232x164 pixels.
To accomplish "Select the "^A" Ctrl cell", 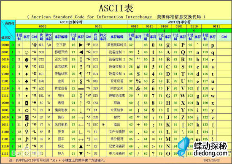I will pos(34,52).
